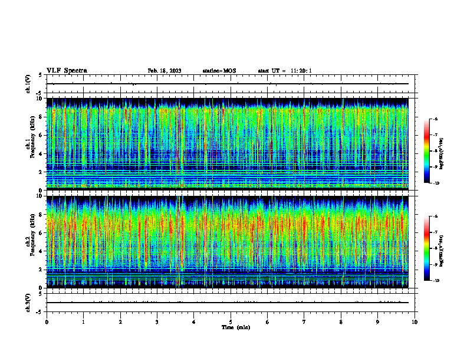Screen dimensions: 467x361
Task: Click the ch.1(V) waveform axis label
Action: click(28, 84)
